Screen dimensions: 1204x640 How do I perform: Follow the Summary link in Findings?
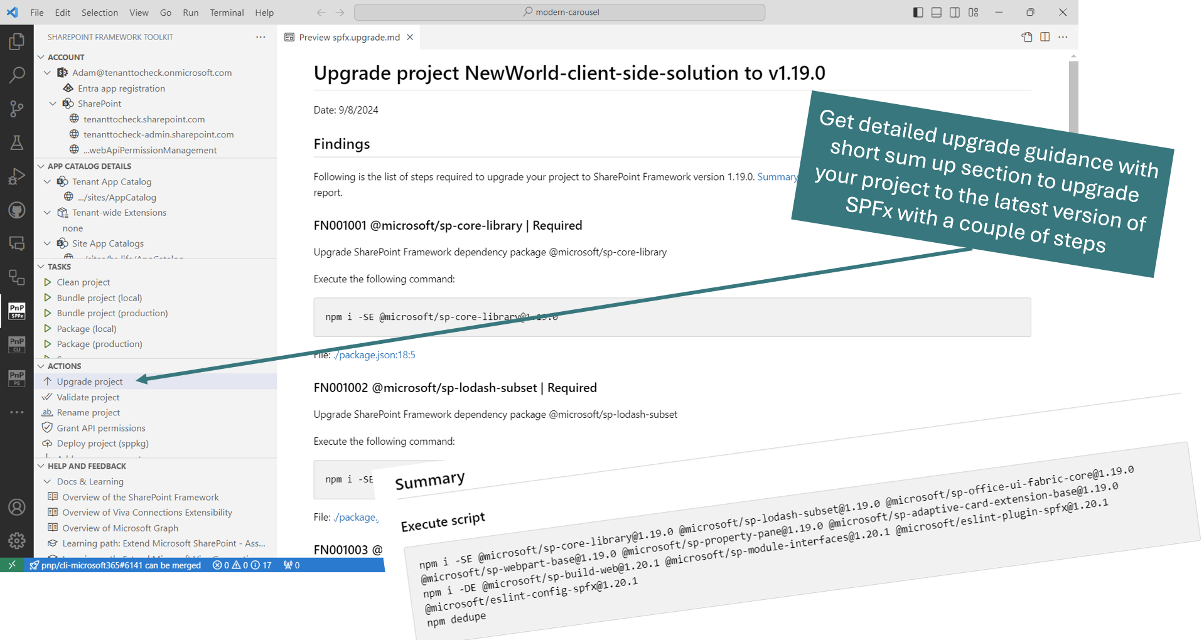point(777,177)
